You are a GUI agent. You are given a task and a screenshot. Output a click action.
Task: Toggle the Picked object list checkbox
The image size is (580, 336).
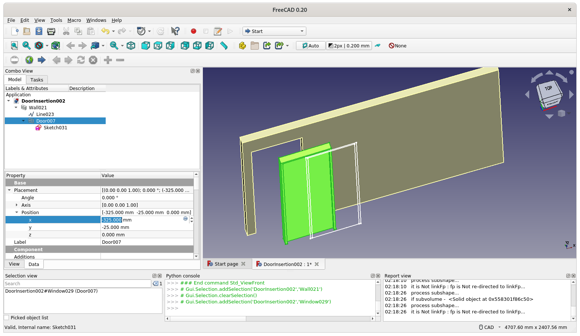pyautogui.click(x=6, y=317)
